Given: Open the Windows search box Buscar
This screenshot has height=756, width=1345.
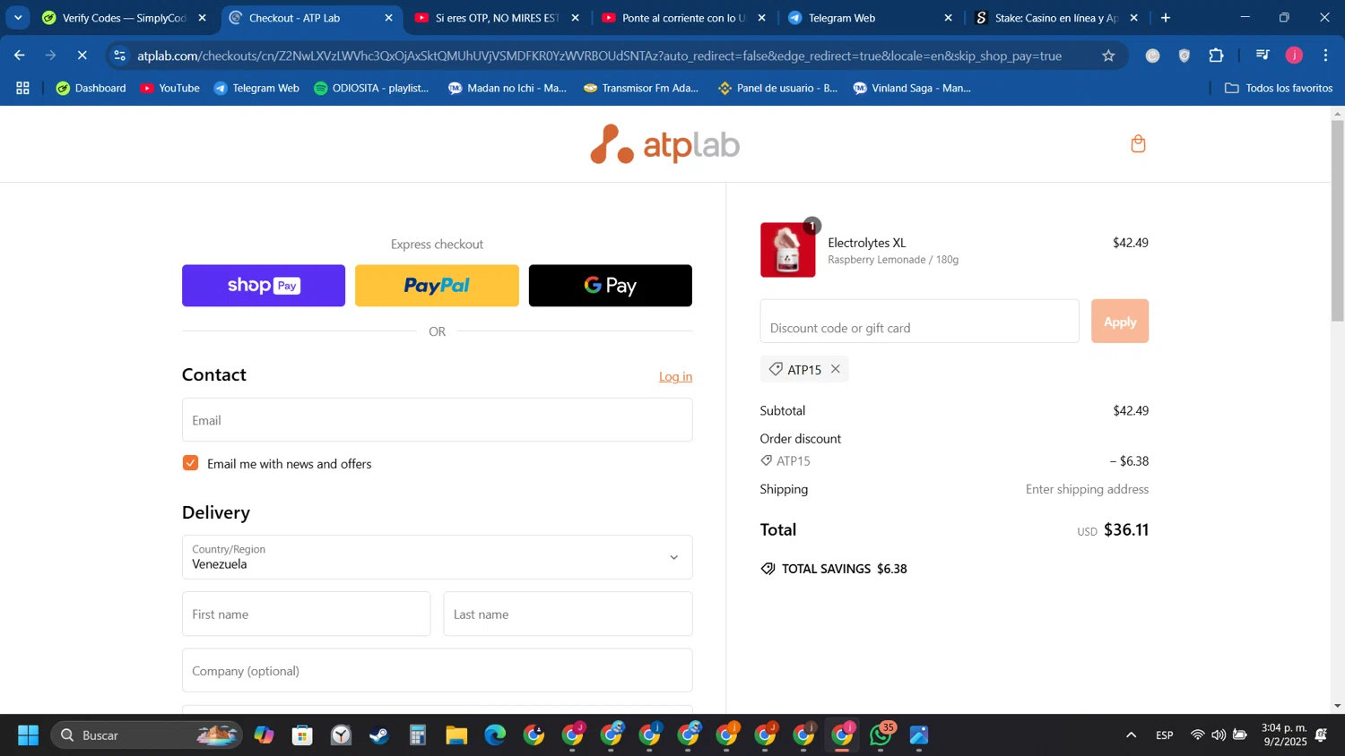Looking at the screenshot, I should (x=146, y=735).
